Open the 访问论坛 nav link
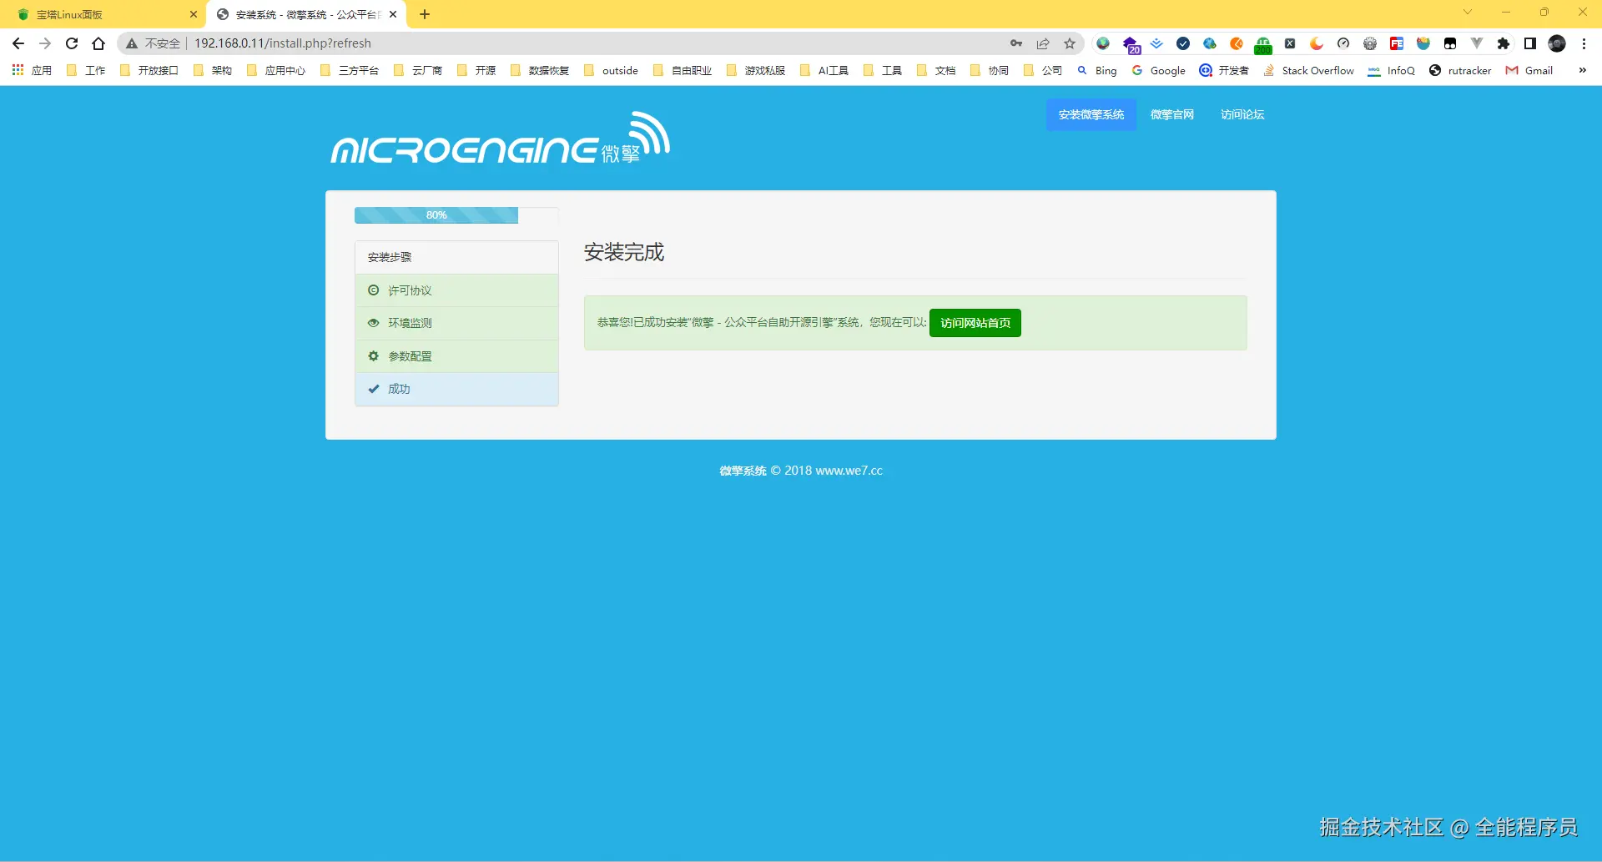This screenshot has height=862, width=1602. click(x=1242, y=115)
